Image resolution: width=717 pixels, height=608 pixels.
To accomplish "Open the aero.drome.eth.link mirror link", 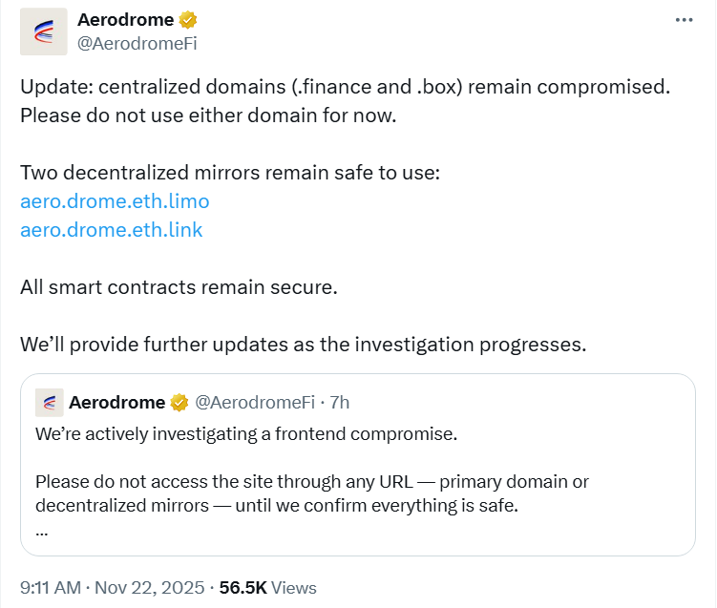I will pyautogui.click(x=111, y=230).
